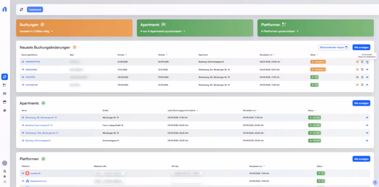Click the orange invoice icon in the 10.10.2025 row
Image resolution: width=379 pixels, height=187 pixels.
357,69
